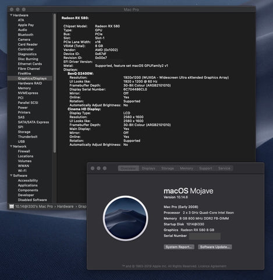The height and width of the screenshot is (280, 273).
Task: Select Camera in sidebar
Action: tap(24, 40)
